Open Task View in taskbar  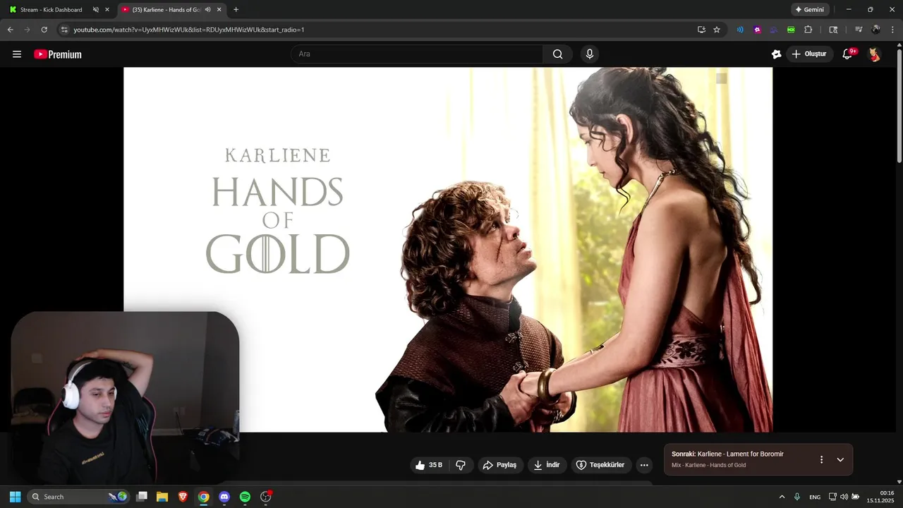(142, 497)
